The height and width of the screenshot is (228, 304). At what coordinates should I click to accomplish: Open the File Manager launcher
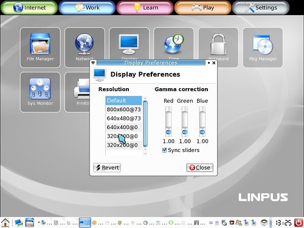(40, 47)
